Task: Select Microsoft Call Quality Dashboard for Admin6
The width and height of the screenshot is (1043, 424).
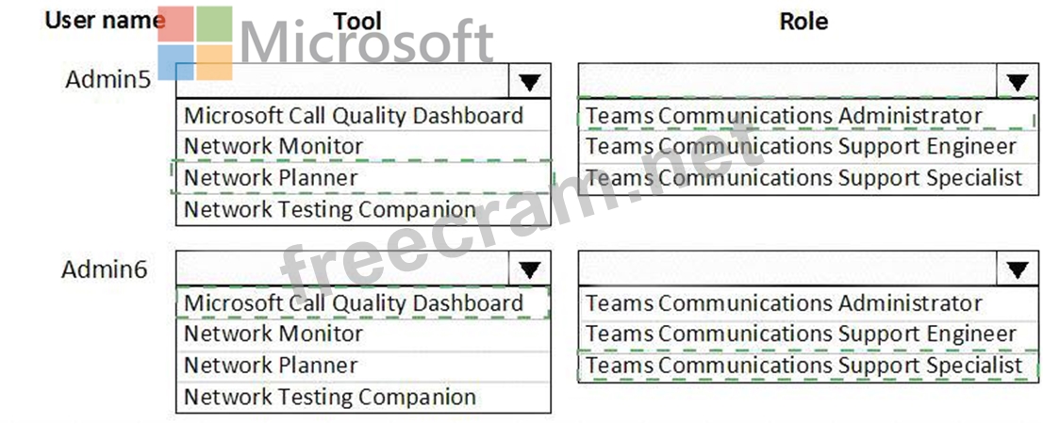Action: coord(354,303)
